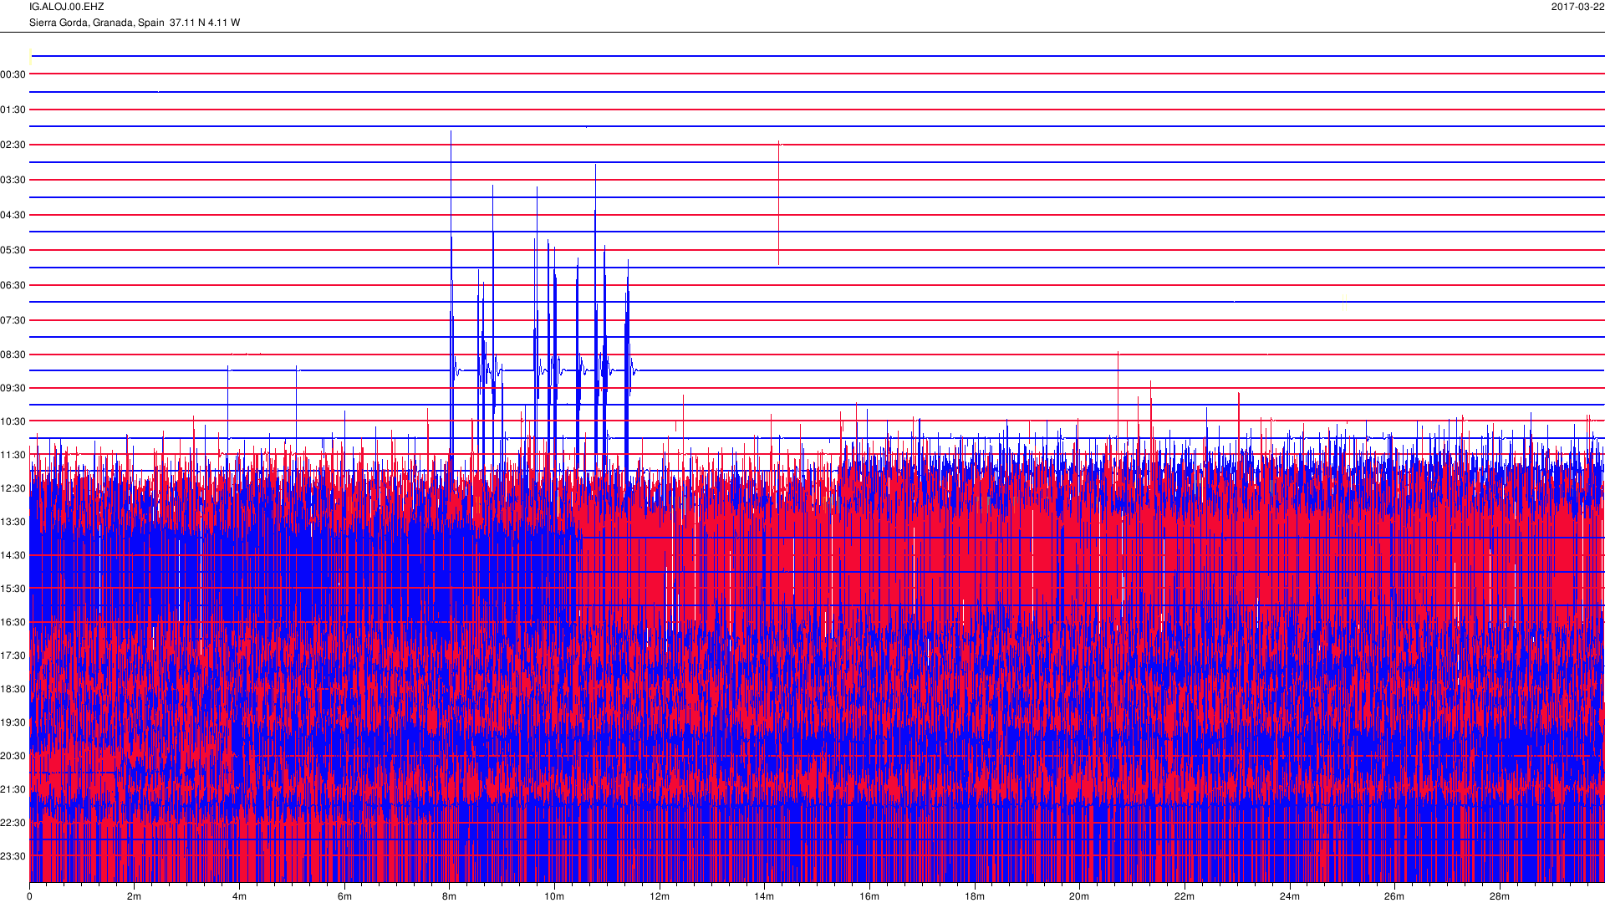Click the 15:30 time label
The height and width of the screenshot is (903, 1605).
[x=13, y=589]
